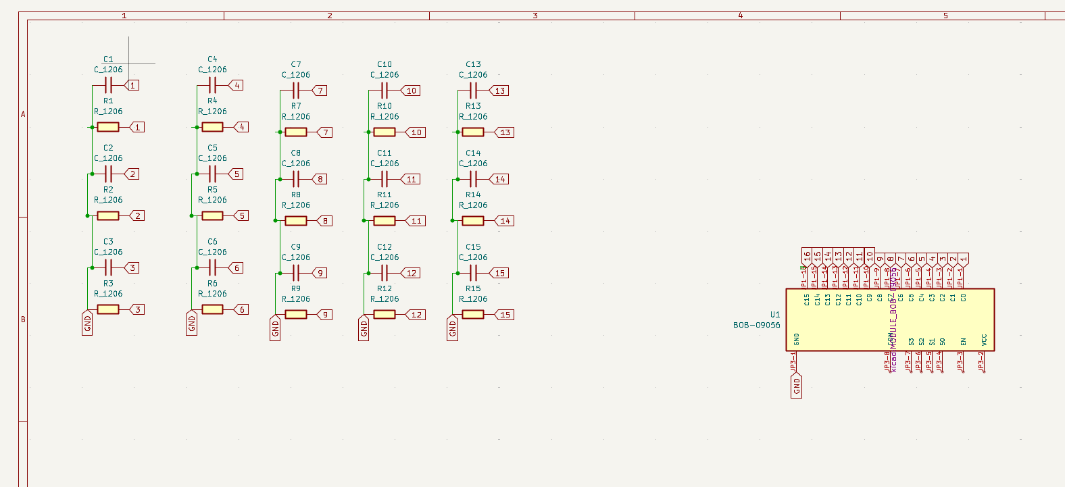Click the R8 reference text
Viewport: 1065px width, 487px height.
click(296, 195)
